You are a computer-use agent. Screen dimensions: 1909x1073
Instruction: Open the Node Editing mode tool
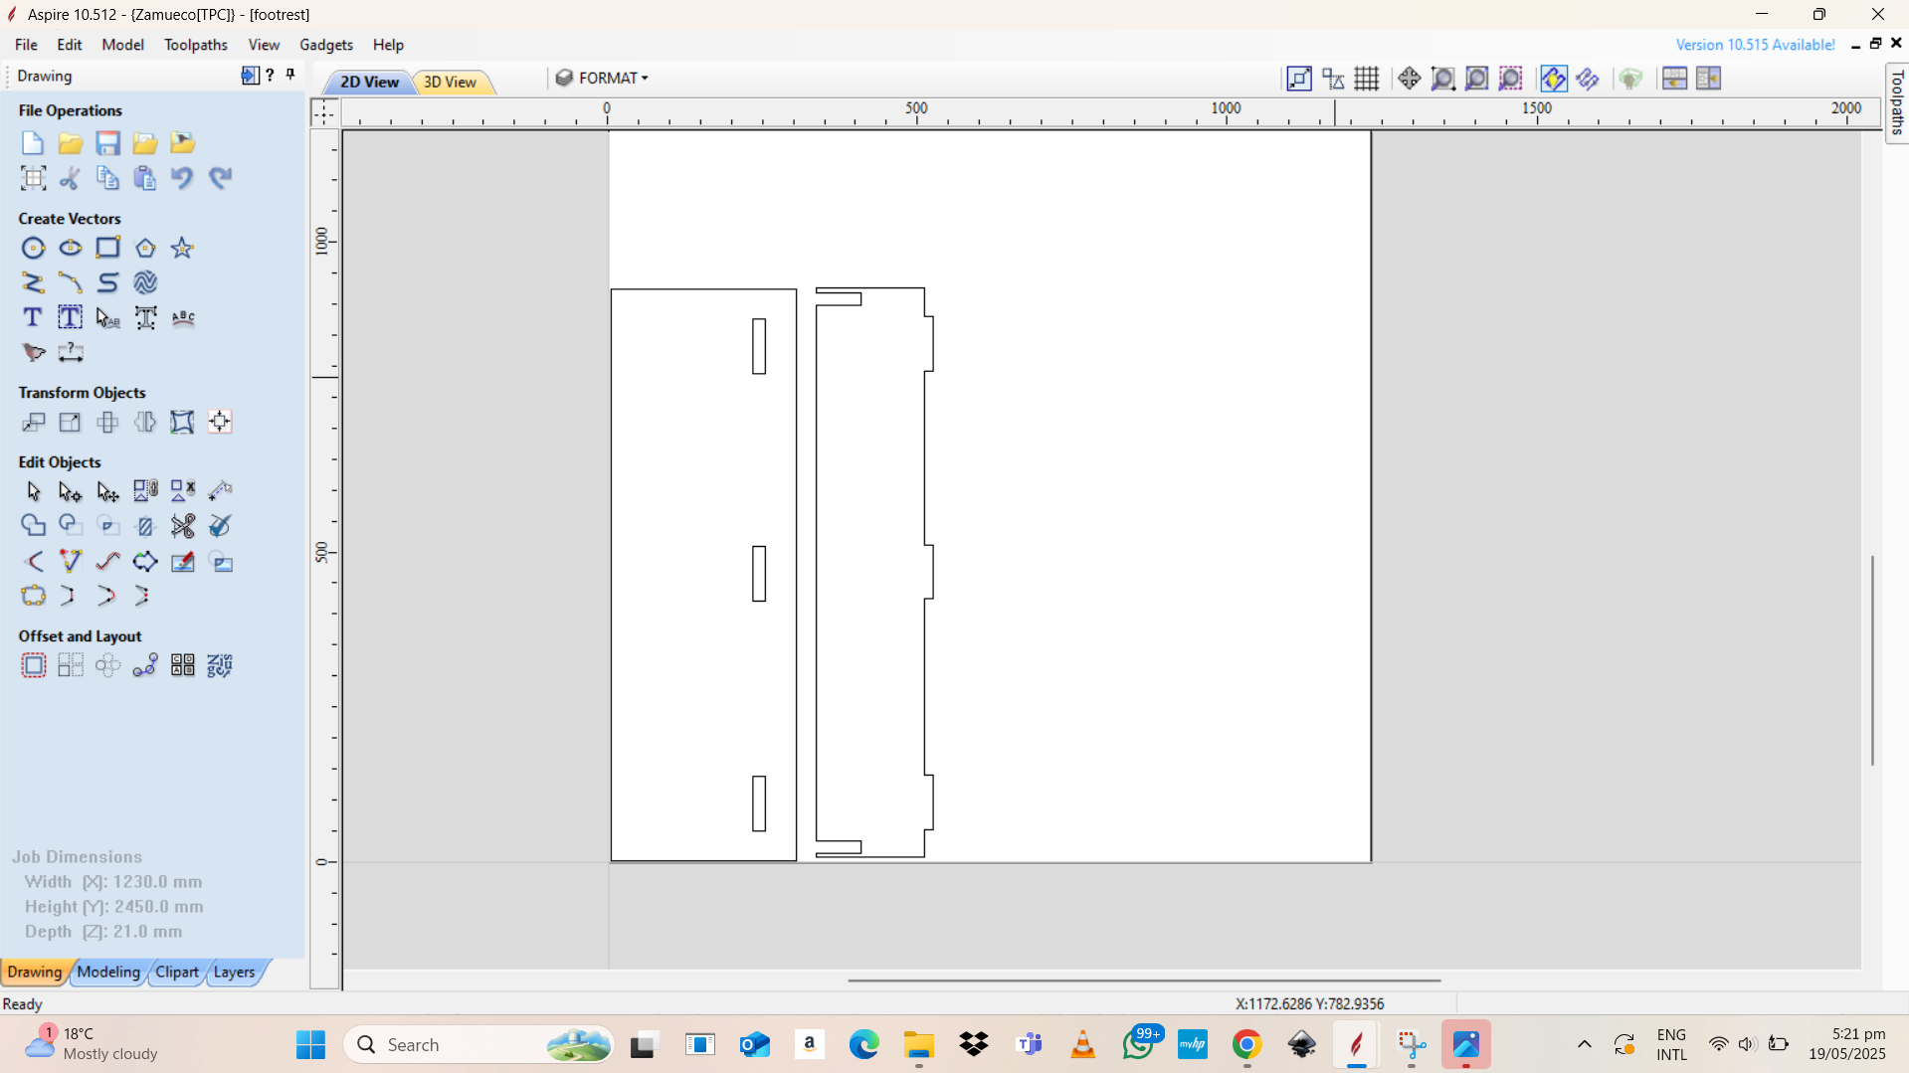(70, 491)
